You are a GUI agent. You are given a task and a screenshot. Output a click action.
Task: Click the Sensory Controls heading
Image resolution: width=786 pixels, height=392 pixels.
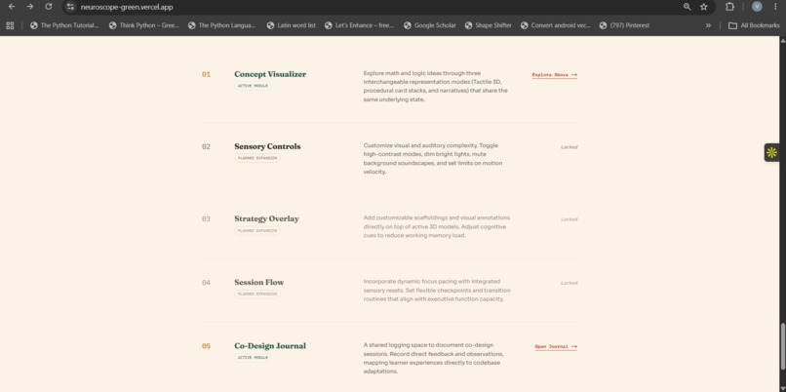tap(267, 146)
